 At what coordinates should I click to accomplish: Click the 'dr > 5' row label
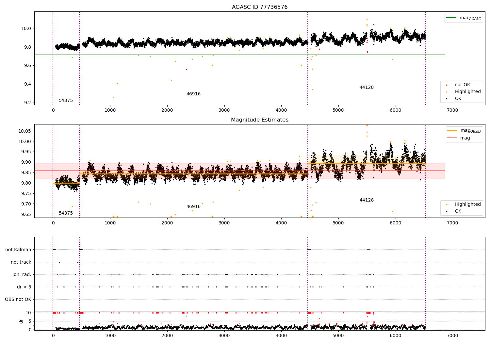coord(24,287)
